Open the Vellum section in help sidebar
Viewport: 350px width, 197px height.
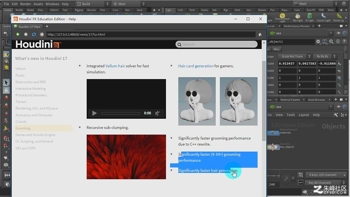(21, 69)
